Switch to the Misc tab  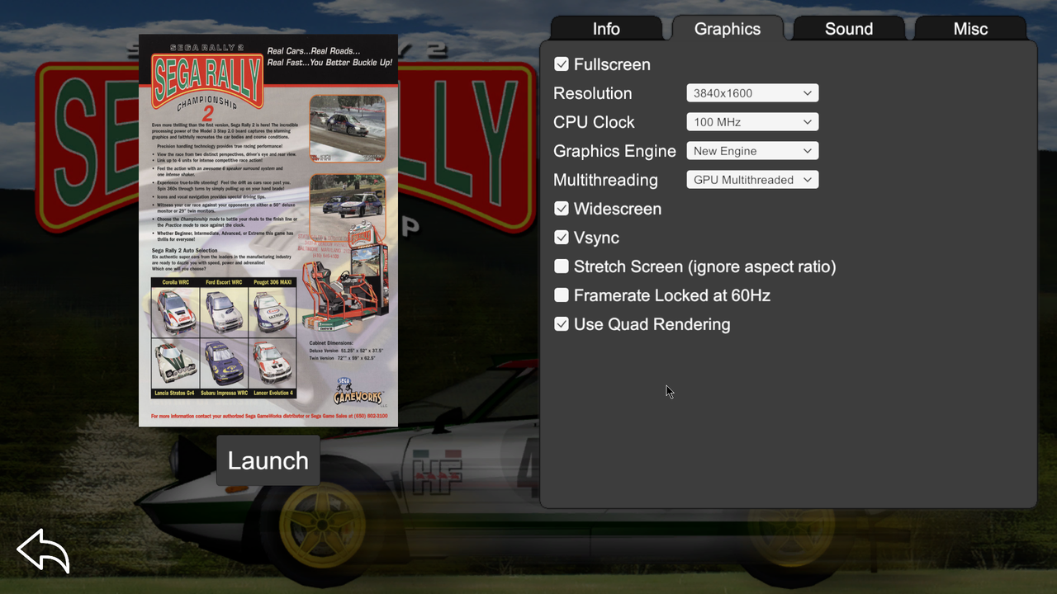point(970,28)
